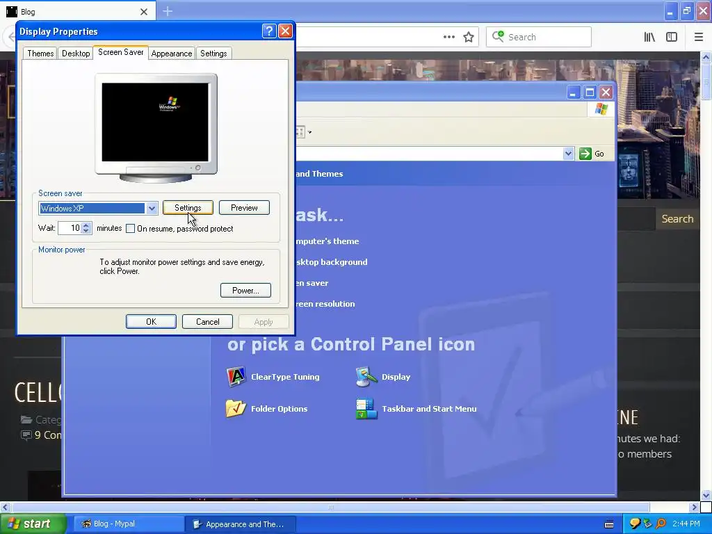Click the screen saver Settings button

(188, 207)
